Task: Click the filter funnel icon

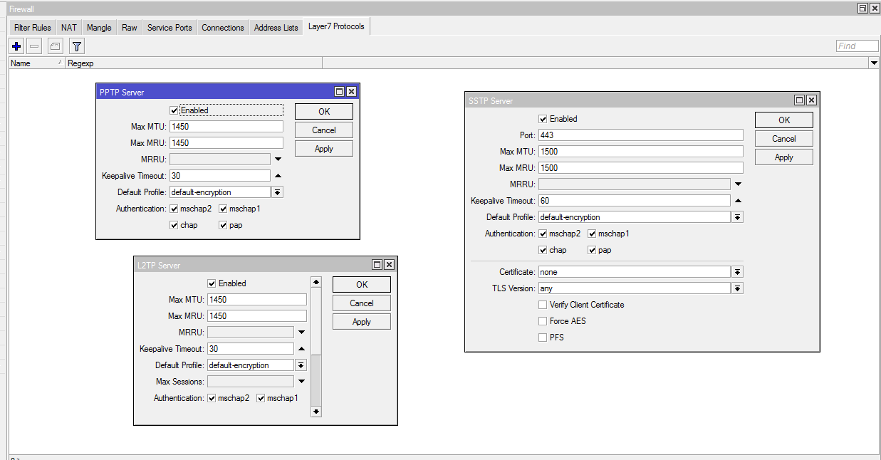Action: point(77,46)
